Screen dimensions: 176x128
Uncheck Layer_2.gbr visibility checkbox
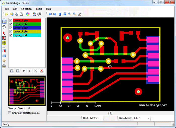(x=11, y=24)
